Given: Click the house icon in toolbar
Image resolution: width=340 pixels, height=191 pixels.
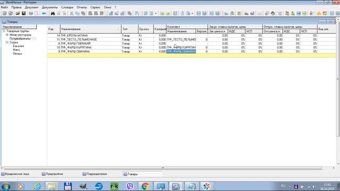Looking at the screenshot, I should pos(273,13).
